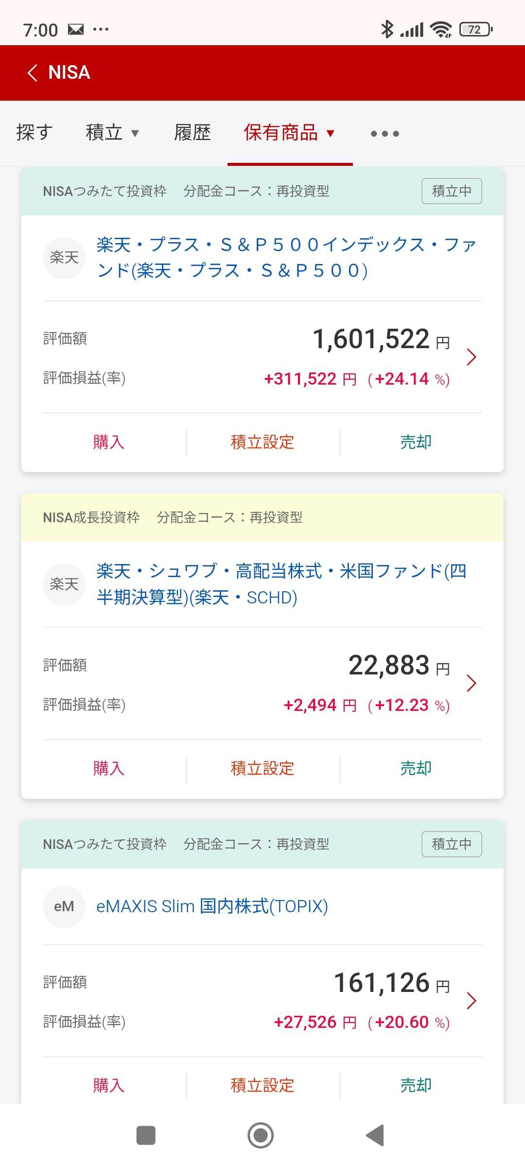Tap the 楽天 fund logo for SCHD
The width and height of the screenshot is (525, 1167).
(x=64, y=584)
